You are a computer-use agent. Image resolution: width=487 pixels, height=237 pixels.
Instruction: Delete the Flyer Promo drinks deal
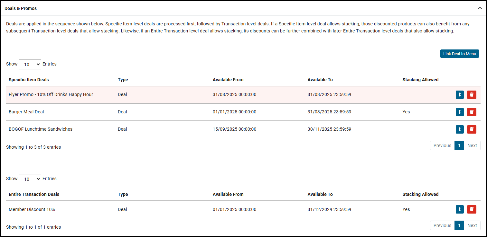[472, 95]
